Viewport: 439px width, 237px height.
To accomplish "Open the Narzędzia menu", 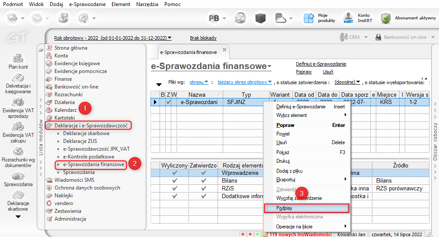I will tap(147, 4).
